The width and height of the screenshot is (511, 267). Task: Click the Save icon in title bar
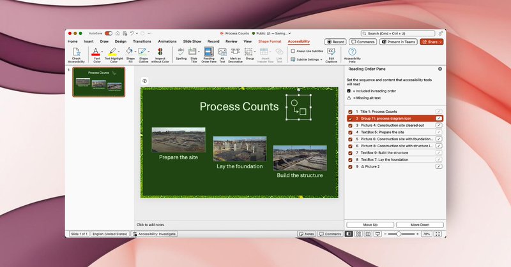(125, 33)
